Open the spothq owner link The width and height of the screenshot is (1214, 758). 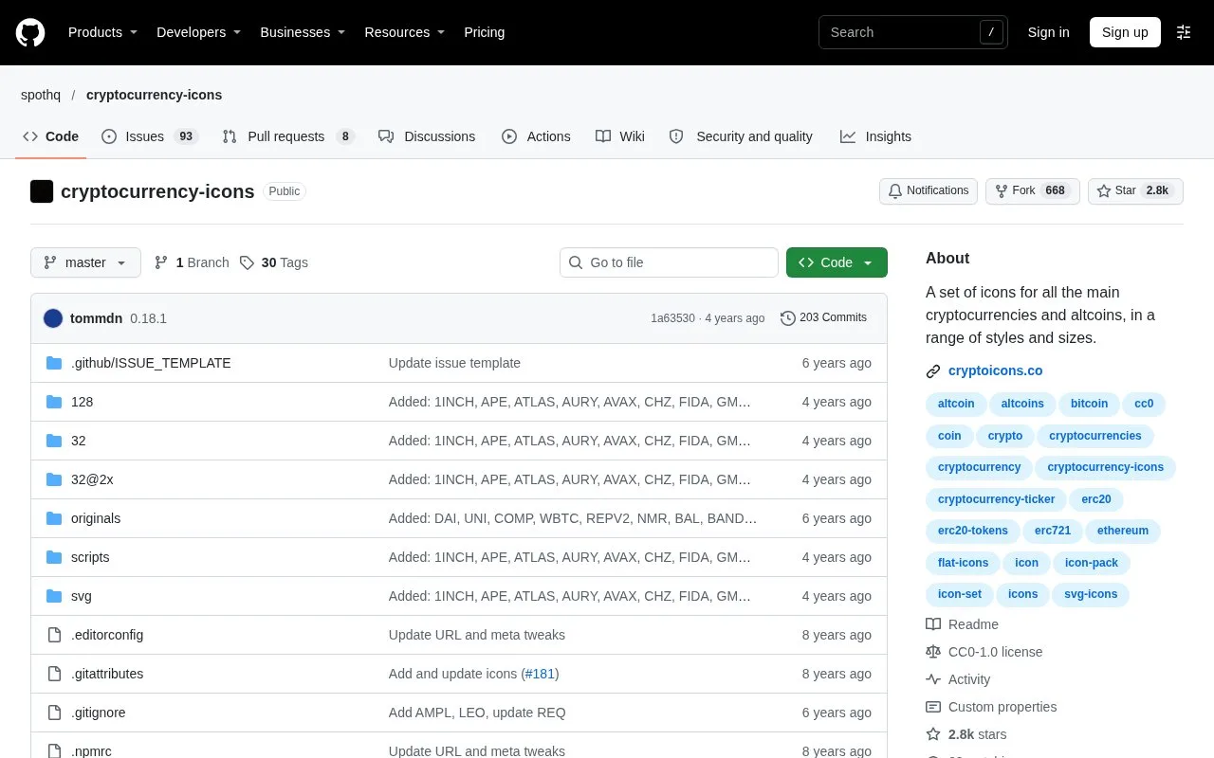click(x=41, y=95)
